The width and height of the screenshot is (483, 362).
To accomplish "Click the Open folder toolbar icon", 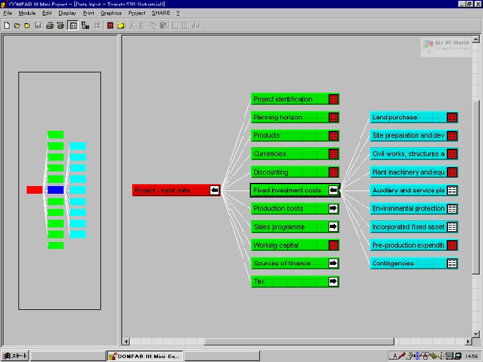I will point(17,25).
